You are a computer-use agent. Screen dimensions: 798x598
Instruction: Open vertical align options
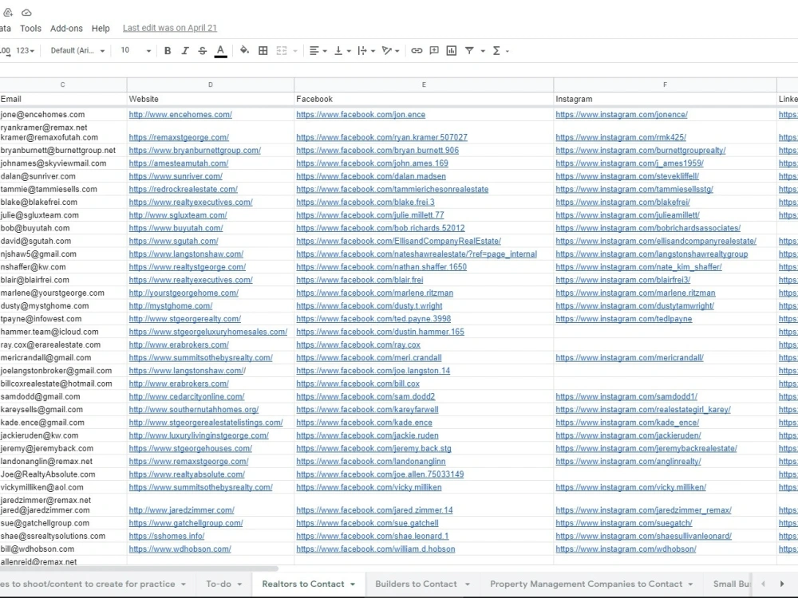tap(342, 51)
